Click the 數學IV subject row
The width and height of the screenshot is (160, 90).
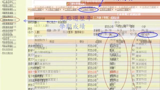(x=94, y=50)
